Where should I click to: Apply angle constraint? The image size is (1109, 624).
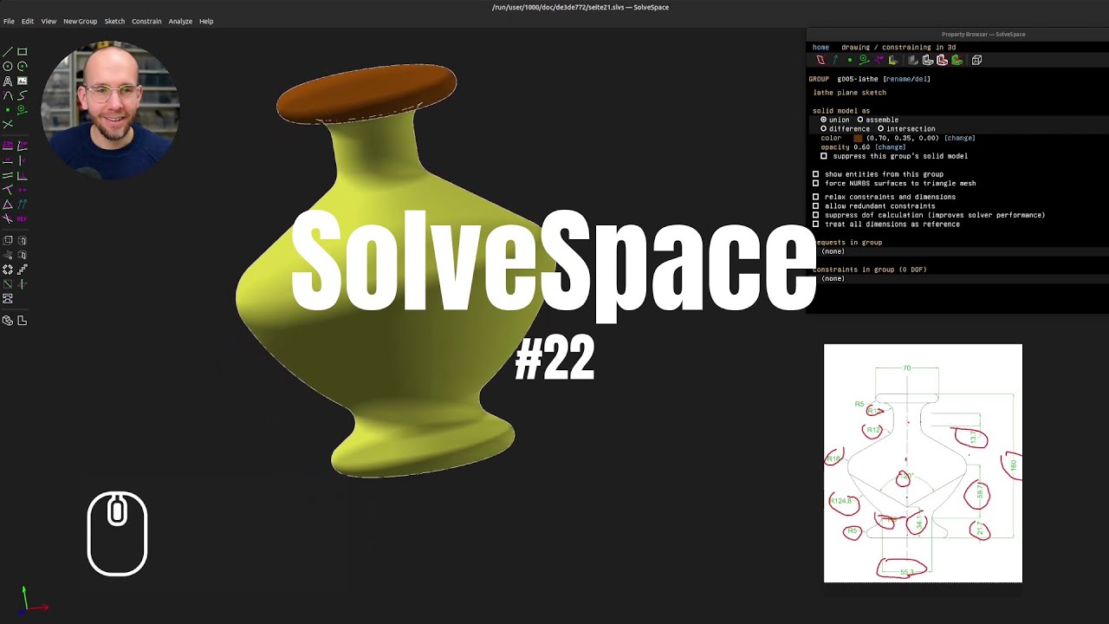pos(22,146)
